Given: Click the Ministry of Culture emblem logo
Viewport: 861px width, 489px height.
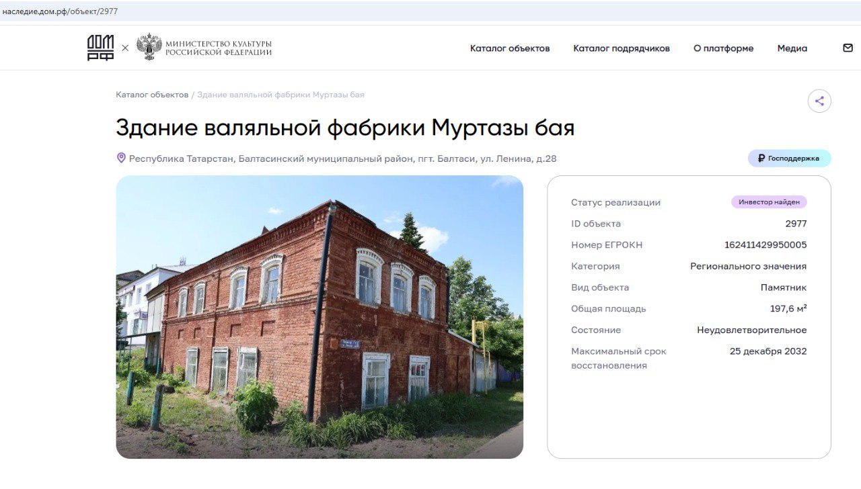Looking at the screenshot, I should (149, 48).
